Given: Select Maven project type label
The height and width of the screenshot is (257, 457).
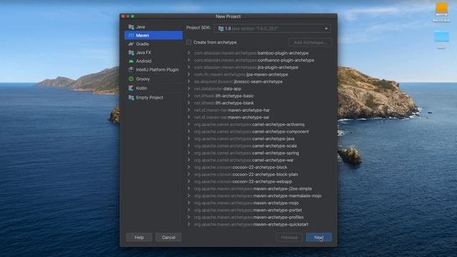Looking at the screenshot, I should [x=143, y=35].
